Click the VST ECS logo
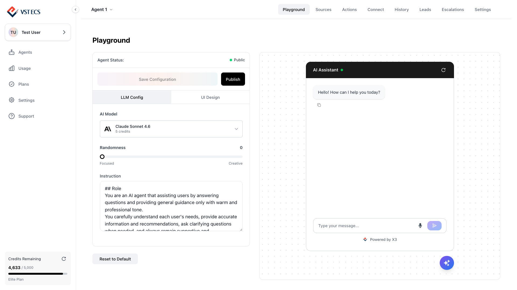Screen dimensions: 517x290 (x=24, y=12)
